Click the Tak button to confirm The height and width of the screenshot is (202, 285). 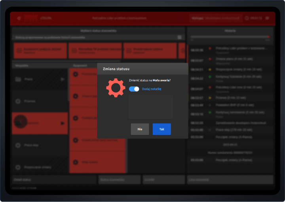(161, 129)
